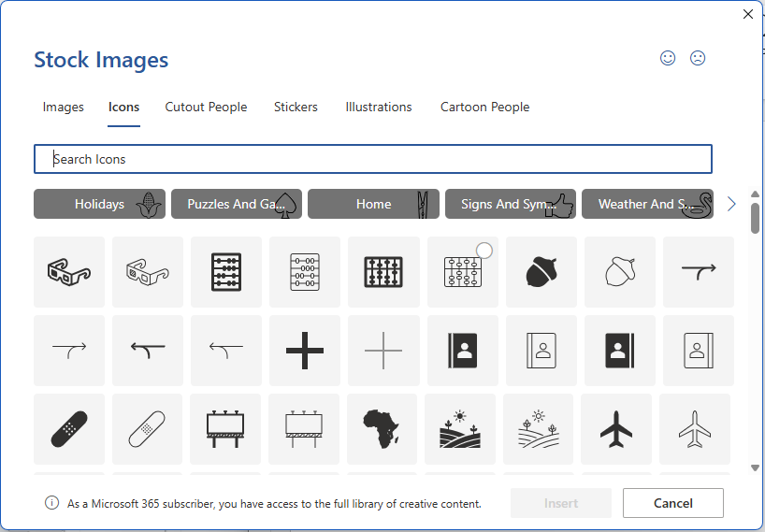Open the Icons tab
Viewport: 765px width, 532px height.
(x=124, y=107)
